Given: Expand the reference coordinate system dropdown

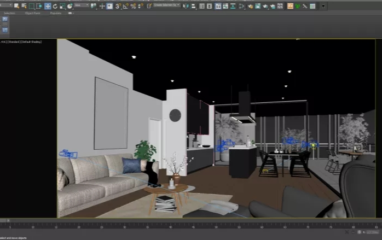Looking at the screenshot, I should click(x=82, y=5).
